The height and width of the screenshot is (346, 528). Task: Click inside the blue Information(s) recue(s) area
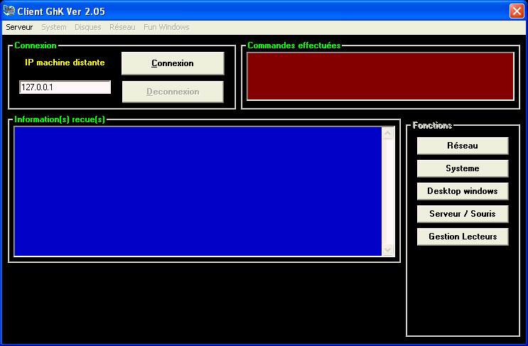tap(198, 190)
